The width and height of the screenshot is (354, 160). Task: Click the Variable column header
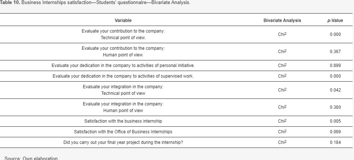click(x=123, y=21)
